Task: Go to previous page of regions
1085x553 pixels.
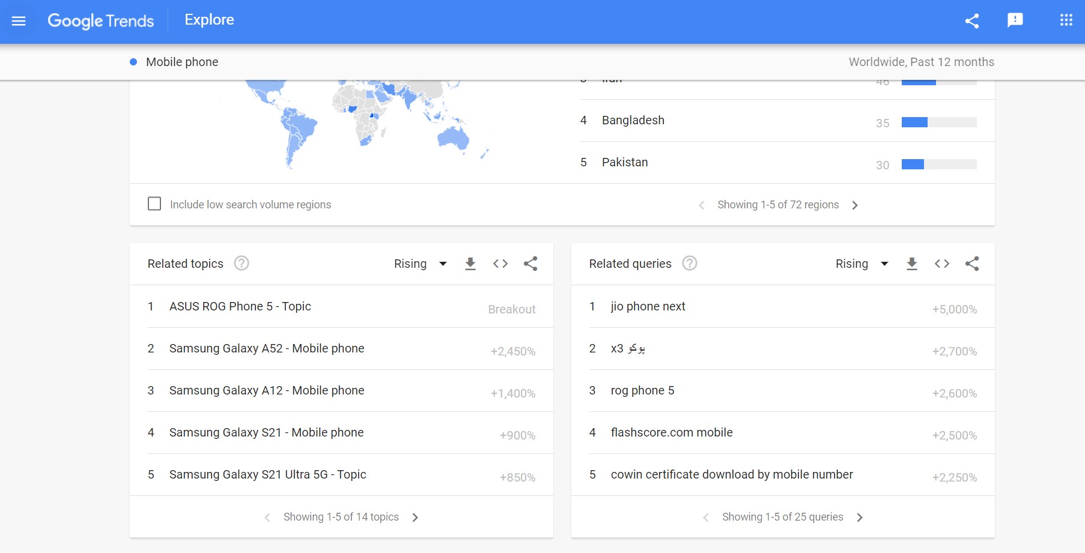Action: pyautogui.click(x=702, y=205)
